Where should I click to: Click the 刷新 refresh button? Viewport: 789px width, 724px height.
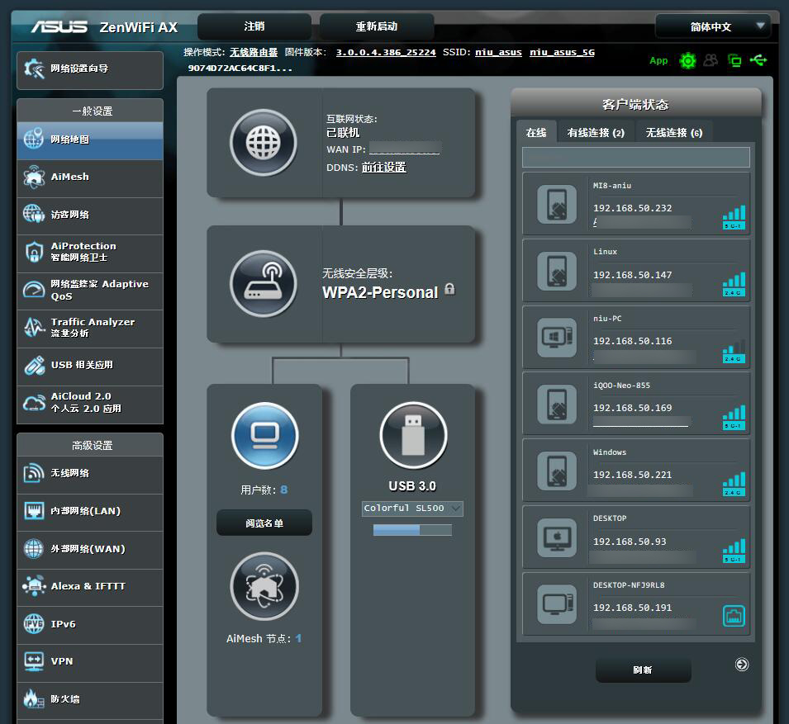pos(643,670)
